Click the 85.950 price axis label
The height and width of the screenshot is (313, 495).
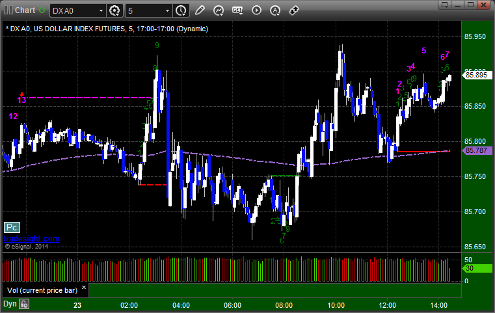[475, 36]
